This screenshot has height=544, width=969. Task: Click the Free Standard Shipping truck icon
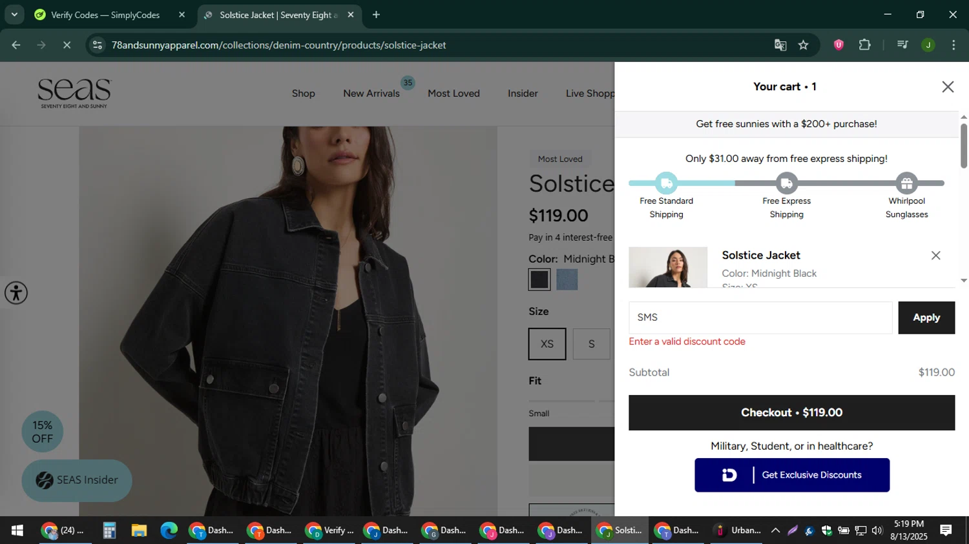point(666,183)
